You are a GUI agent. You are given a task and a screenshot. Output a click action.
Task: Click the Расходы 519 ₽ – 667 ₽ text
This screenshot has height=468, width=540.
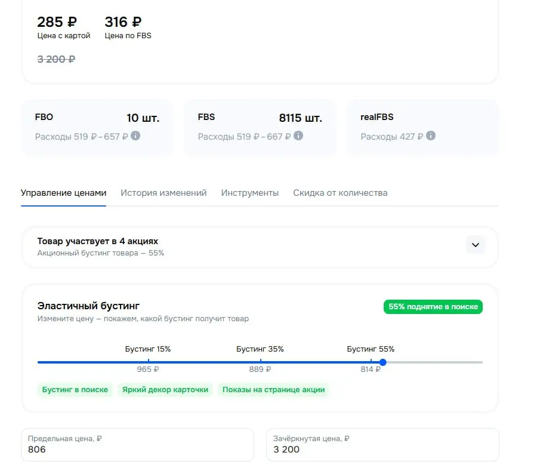click(x=244, y=137)
